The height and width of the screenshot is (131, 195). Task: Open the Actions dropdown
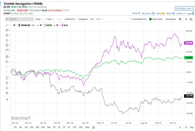tap(181, 13)
